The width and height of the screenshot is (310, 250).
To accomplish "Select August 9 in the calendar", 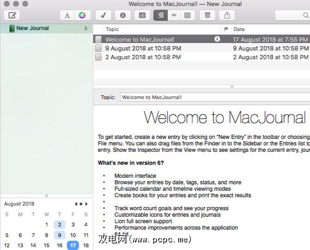I will tap(60, 235).
